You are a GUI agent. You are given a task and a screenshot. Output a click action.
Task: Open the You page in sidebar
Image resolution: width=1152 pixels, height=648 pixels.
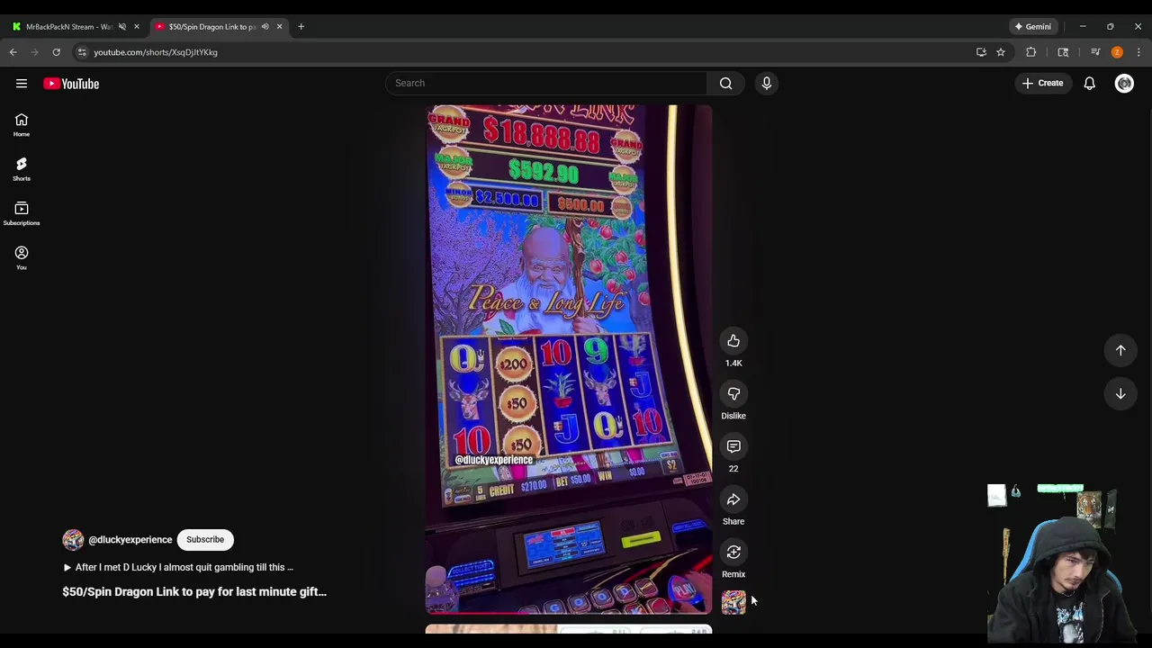[x=22, y=258]
